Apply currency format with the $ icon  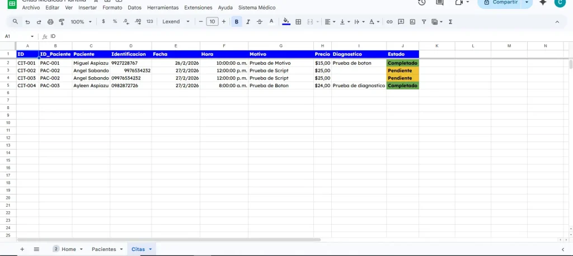[104, 22]
